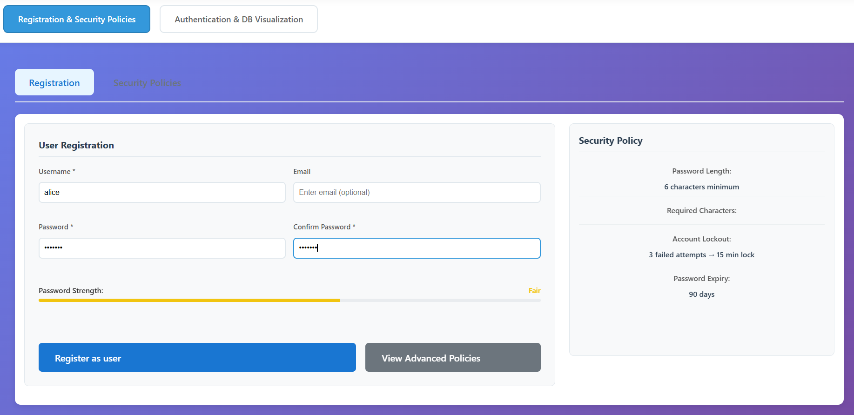Image resolution: width=854 pixels, height=415 pixels.
Task: Select the Registration sub-tab
Action: (x=54, y=83)
